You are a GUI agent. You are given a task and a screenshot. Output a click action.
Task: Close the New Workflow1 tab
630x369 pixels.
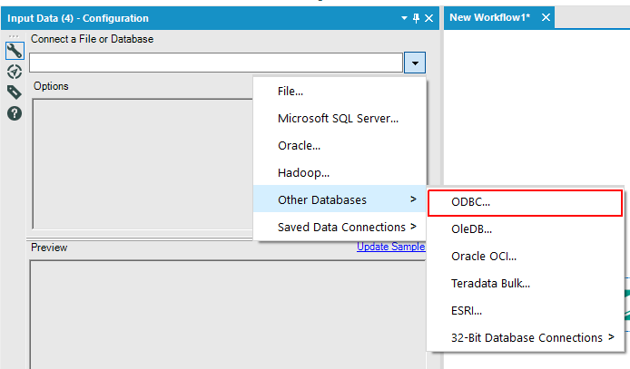click(x=546, y=17)
